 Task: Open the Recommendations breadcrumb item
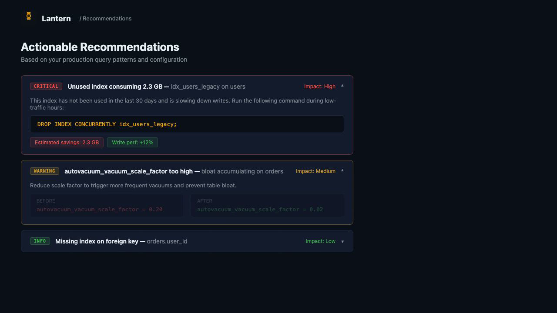(x=107, y=18)
